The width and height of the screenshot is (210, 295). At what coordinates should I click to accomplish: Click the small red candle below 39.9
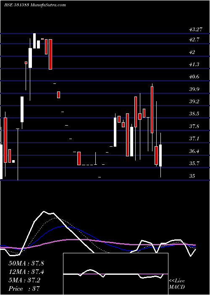click(x=59, y=95)
